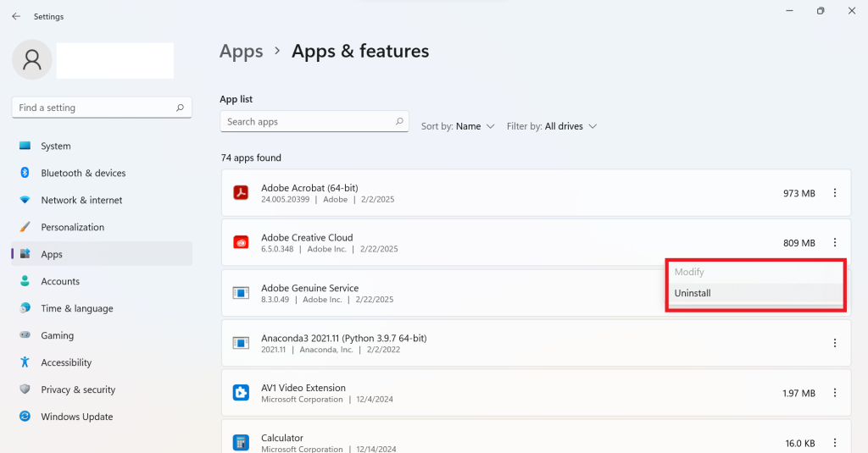
Task: Open Windows Update settings
Action: 102,417
